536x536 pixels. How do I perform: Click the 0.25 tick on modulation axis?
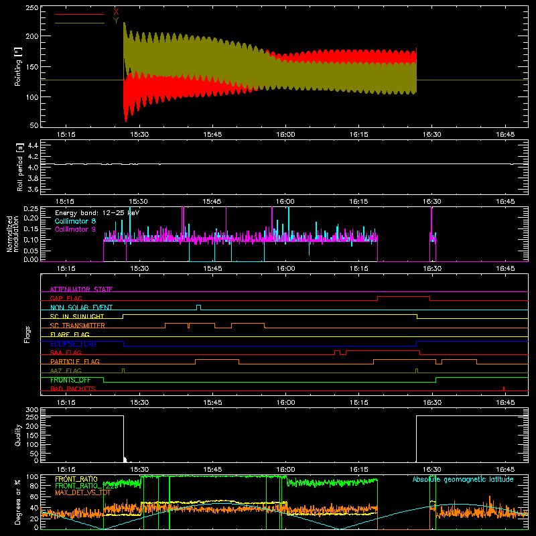(31, 208)
